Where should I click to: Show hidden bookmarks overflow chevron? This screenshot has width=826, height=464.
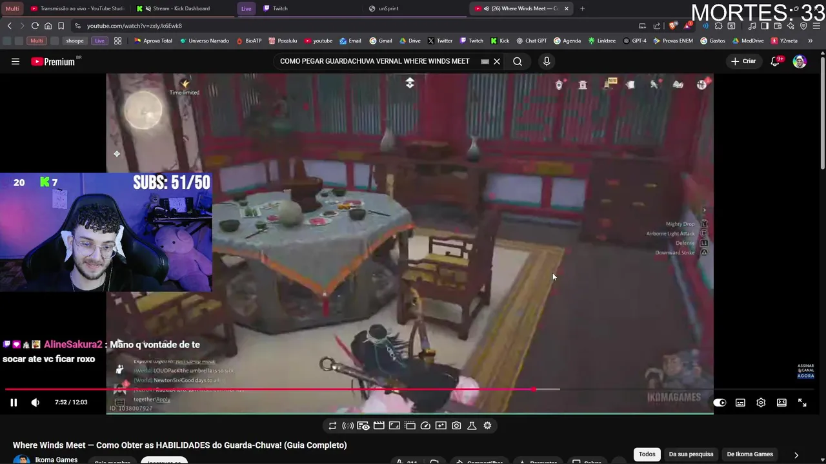point(810,41)
